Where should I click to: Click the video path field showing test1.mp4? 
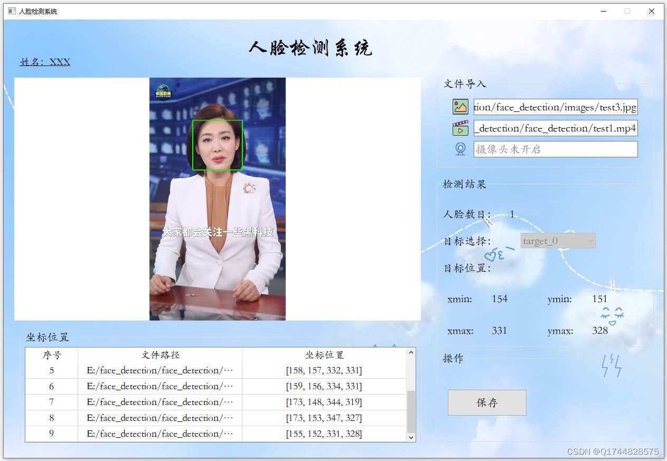[x=556, y=128]
